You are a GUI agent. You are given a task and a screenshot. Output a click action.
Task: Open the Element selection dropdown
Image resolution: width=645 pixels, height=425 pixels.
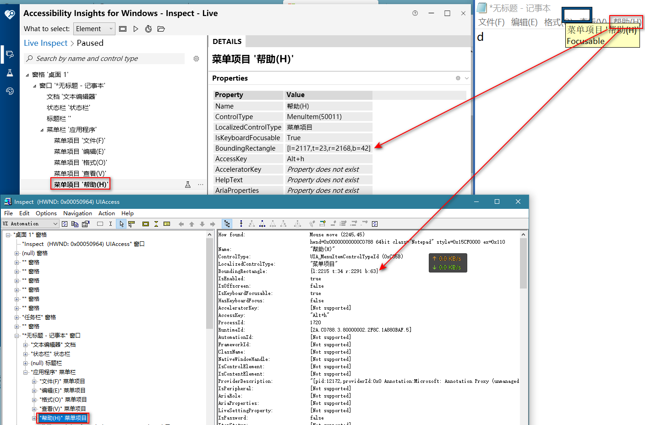(x=94, y=28)
